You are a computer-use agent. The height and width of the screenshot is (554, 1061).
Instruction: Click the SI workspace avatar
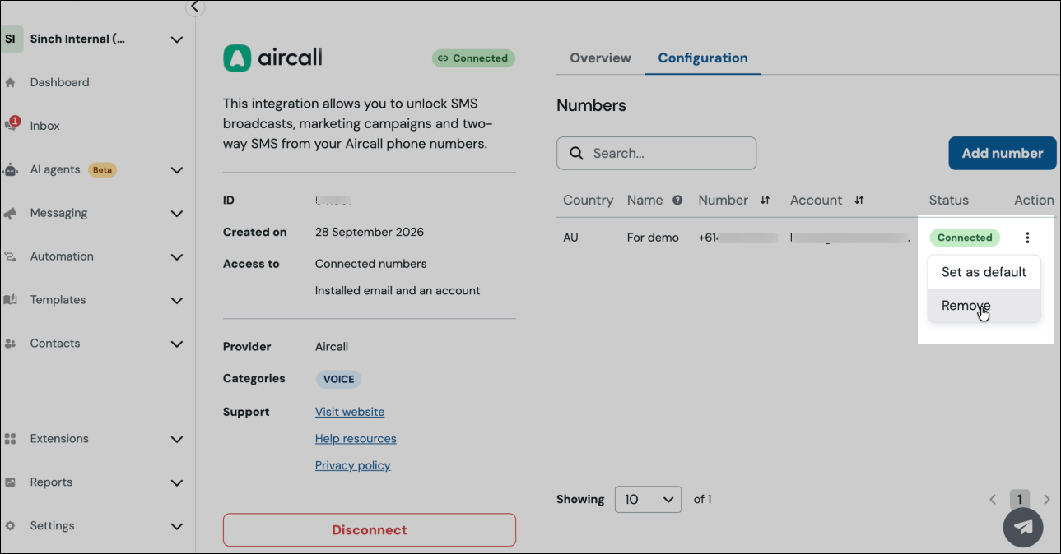[x=11, y=39]
